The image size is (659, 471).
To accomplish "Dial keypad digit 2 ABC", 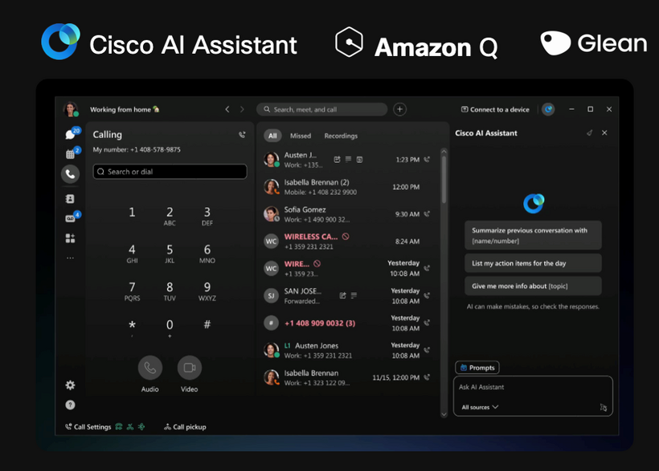I will pos(170,216).
